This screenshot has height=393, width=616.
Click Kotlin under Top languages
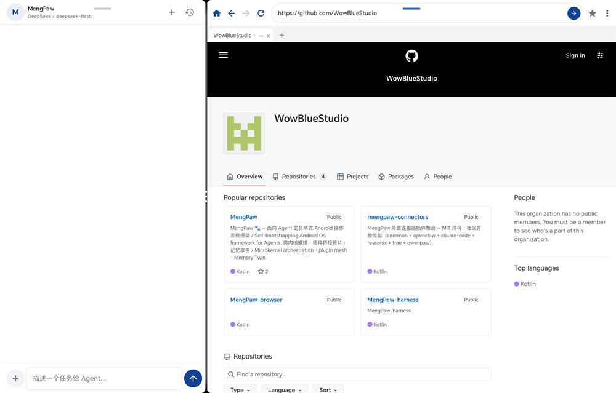[525, 284]
